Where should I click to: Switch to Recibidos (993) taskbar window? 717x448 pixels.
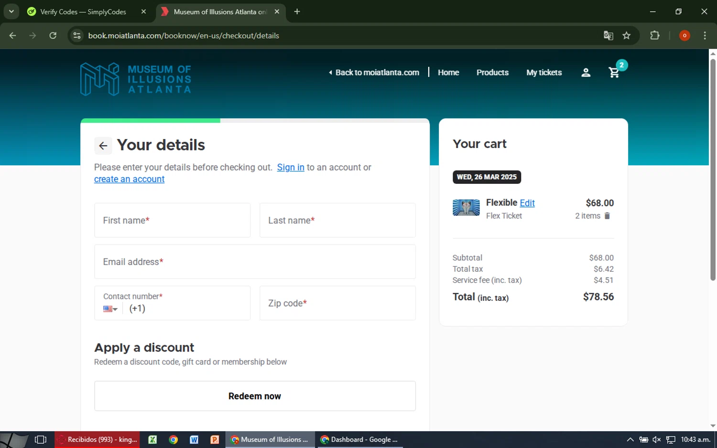[97, 439]
